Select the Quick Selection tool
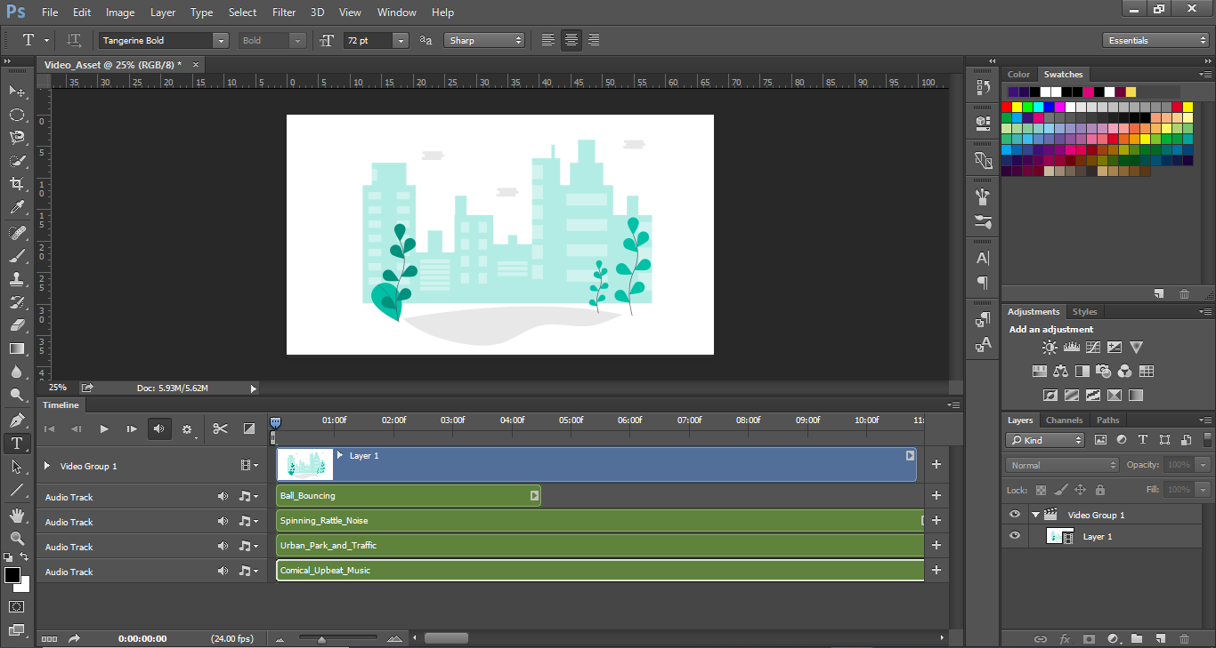Viewport: 1216px width, 648px height. coord(16,161)
